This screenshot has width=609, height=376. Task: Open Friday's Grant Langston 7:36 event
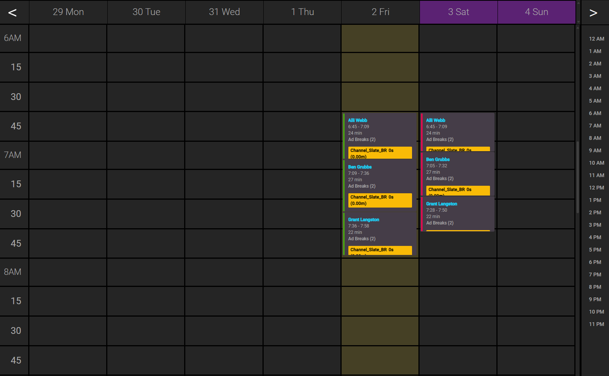pyautogui.click(x=380, y=229)
